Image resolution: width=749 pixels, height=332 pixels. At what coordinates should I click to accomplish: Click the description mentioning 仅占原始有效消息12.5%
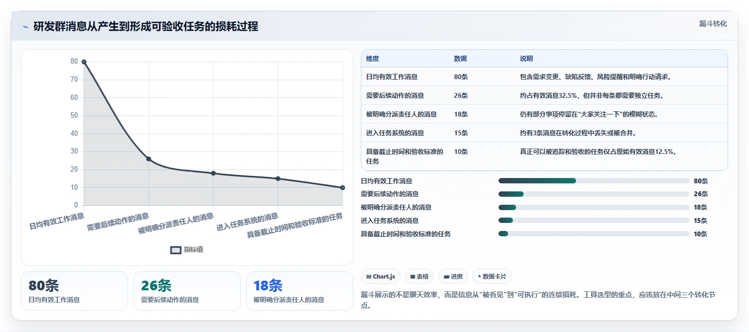pyautogui.click(x=599, y=152)
